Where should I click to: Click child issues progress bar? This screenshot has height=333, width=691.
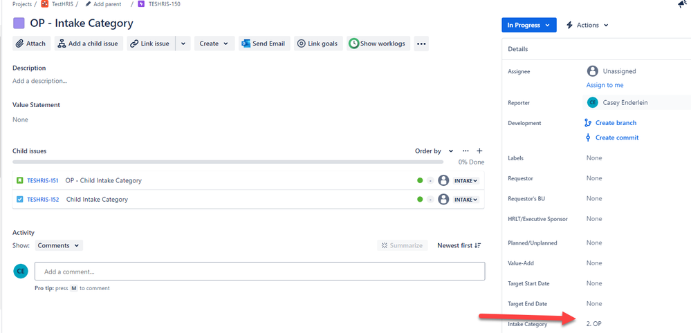[x=228, y=162]
